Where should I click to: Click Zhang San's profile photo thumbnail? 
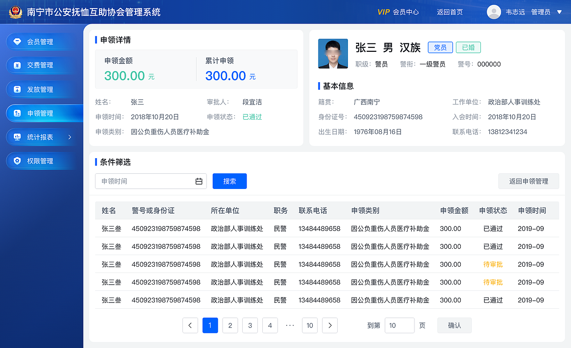(332, 54)
